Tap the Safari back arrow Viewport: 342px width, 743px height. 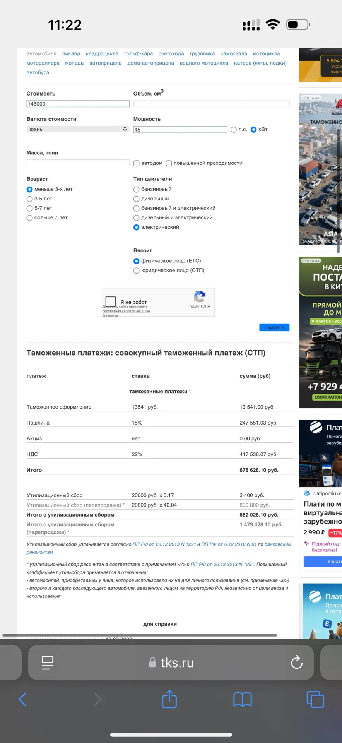point(23,699)
